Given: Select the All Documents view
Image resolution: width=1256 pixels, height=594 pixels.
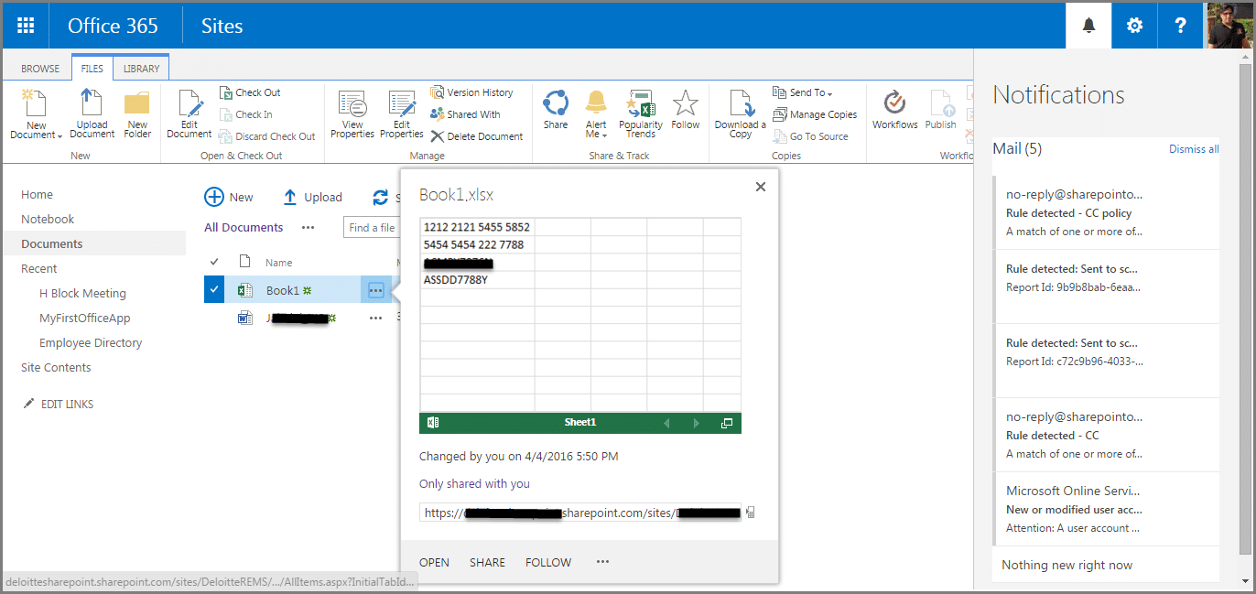Looking at the screenshot, I should 244,227.
